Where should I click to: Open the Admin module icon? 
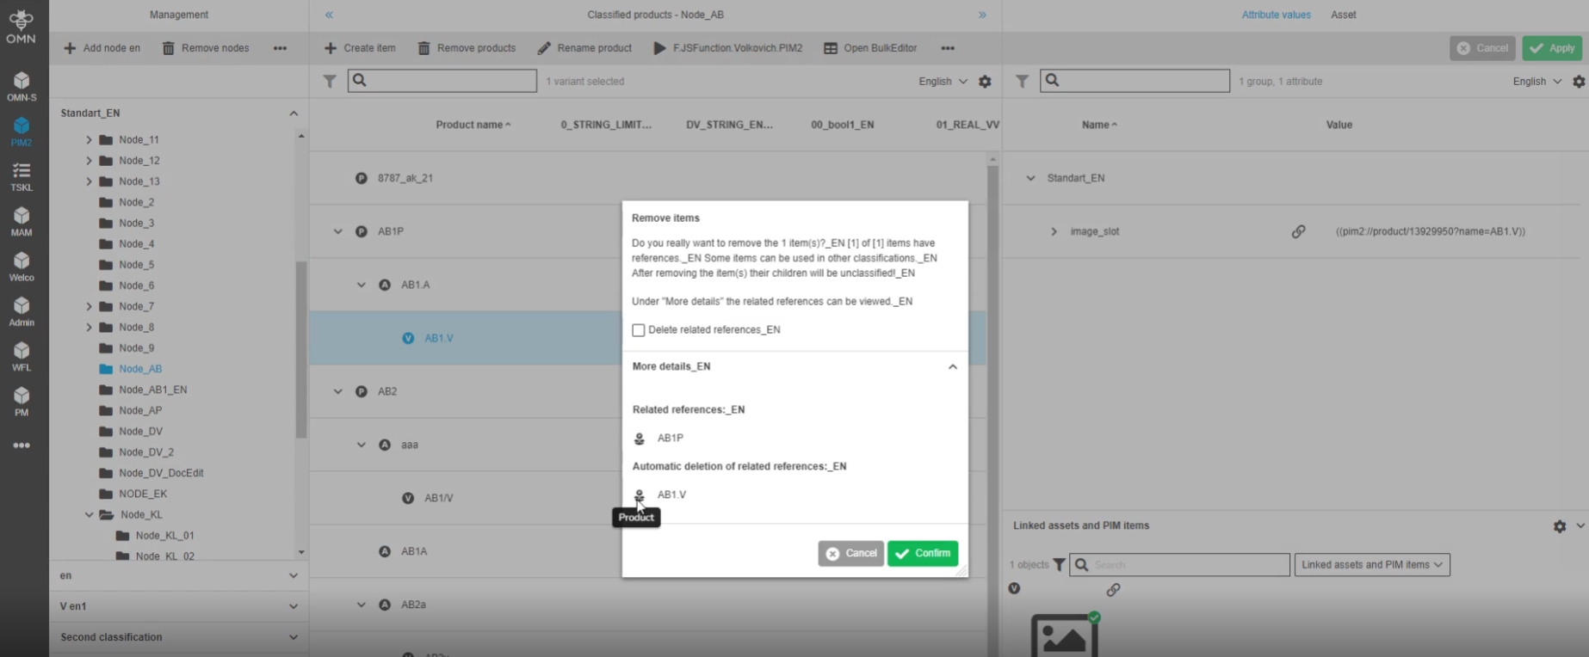(22, 311)
